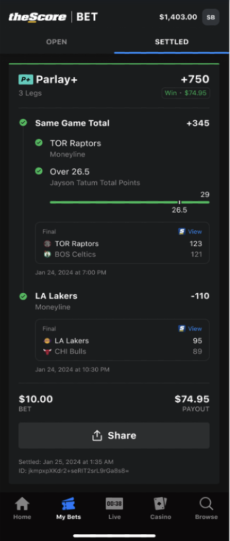Tap green check beside TOR Raptors Moneyline
The height and width of the screenshot is (541, 230).
click(x=39, y=142)
